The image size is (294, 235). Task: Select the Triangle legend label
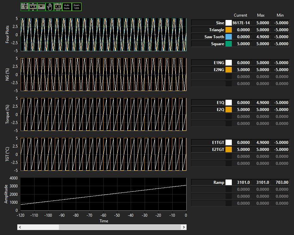click(217, 30)
